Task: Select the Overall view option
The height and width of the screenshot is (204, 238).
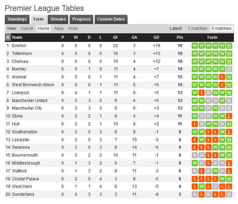Action: click(27, 29)
